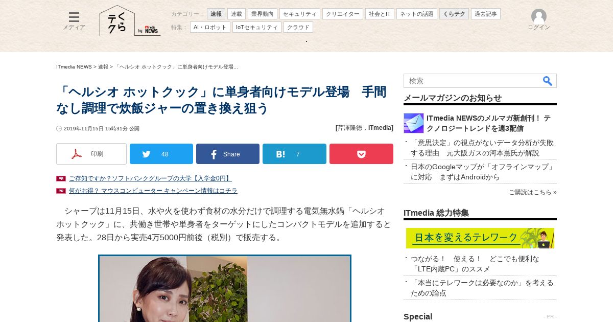Click ITmedia NEWS breadcrumb link

[74, 67]
